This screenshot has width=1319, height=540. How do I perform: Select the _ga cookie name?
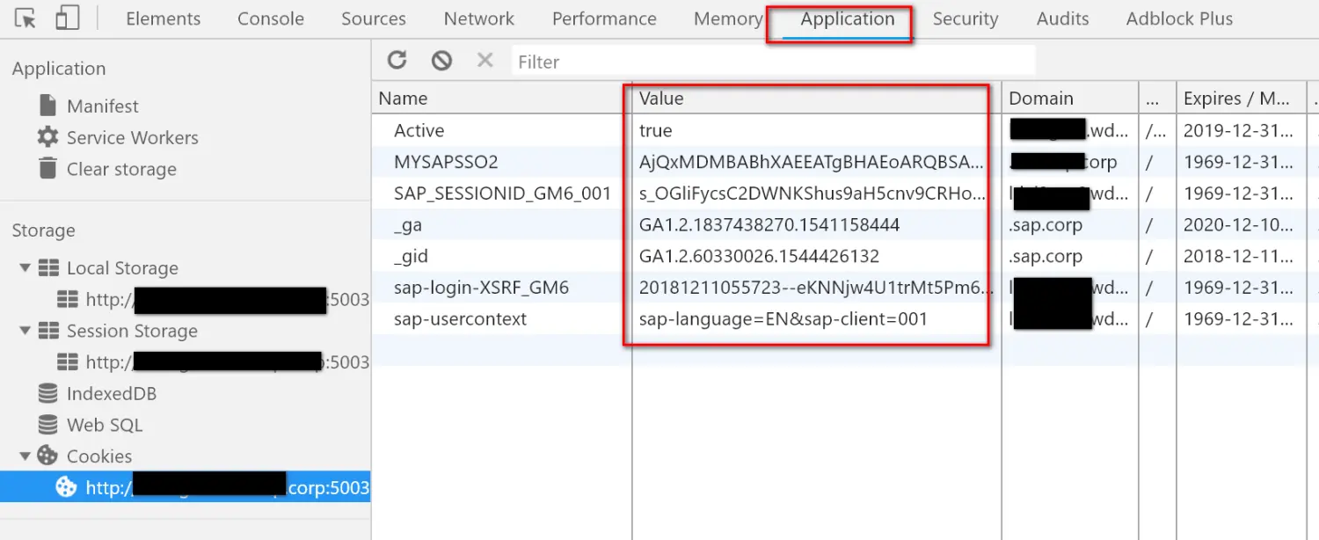coord(408,225)
